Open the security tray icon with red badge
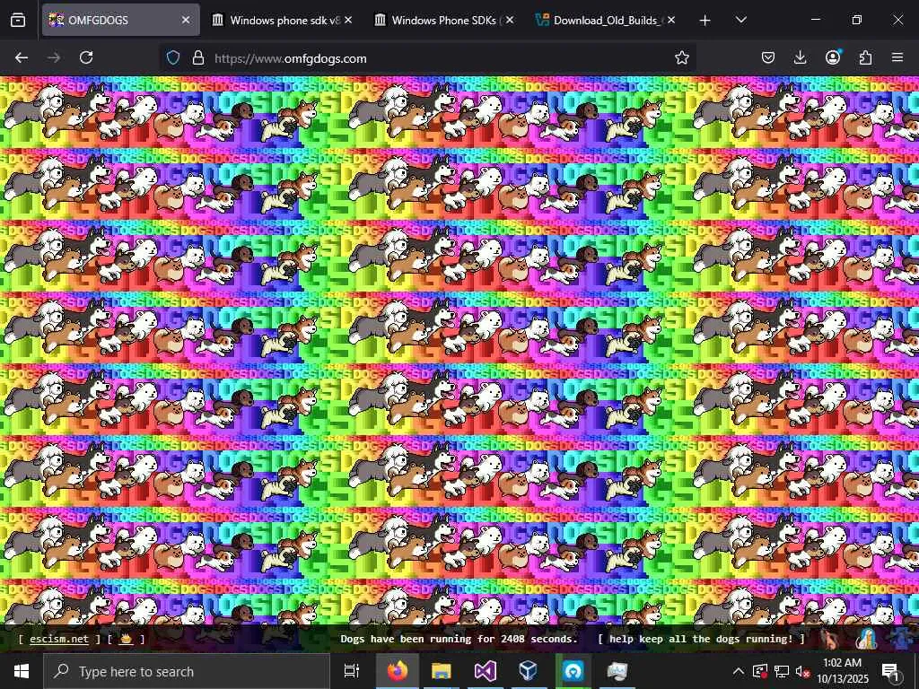919x689 pixels. point(760,671)
